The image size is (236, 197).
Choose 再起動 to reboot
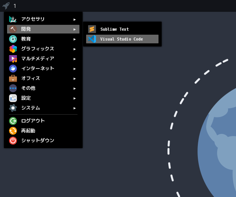(43, 131)
